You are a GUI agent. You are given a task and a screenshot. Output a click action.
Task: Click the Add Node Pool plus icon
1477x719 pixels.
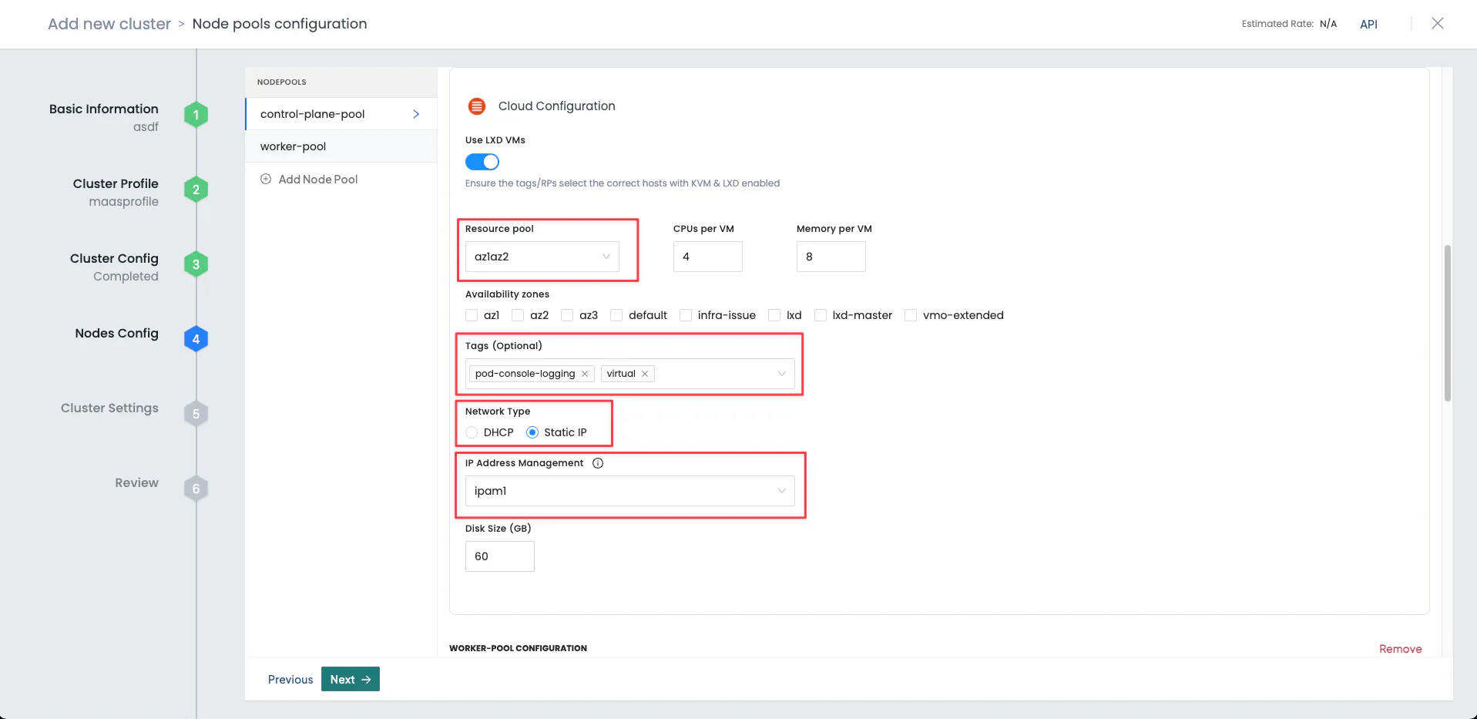(x=266, y=179)
